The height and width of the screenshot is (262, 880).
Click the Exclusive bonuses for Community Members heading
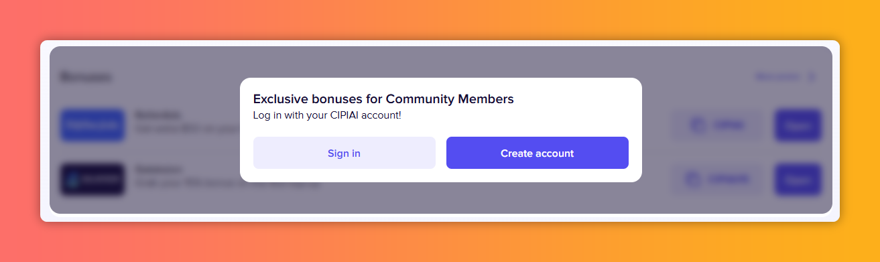pyautogui.click(x=383, y=99)
